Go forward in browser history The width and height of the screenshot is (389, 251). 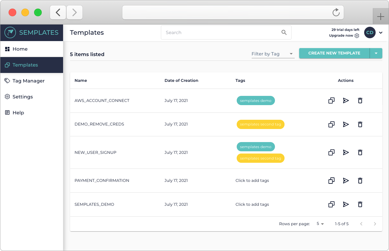(x=75, y=12)
